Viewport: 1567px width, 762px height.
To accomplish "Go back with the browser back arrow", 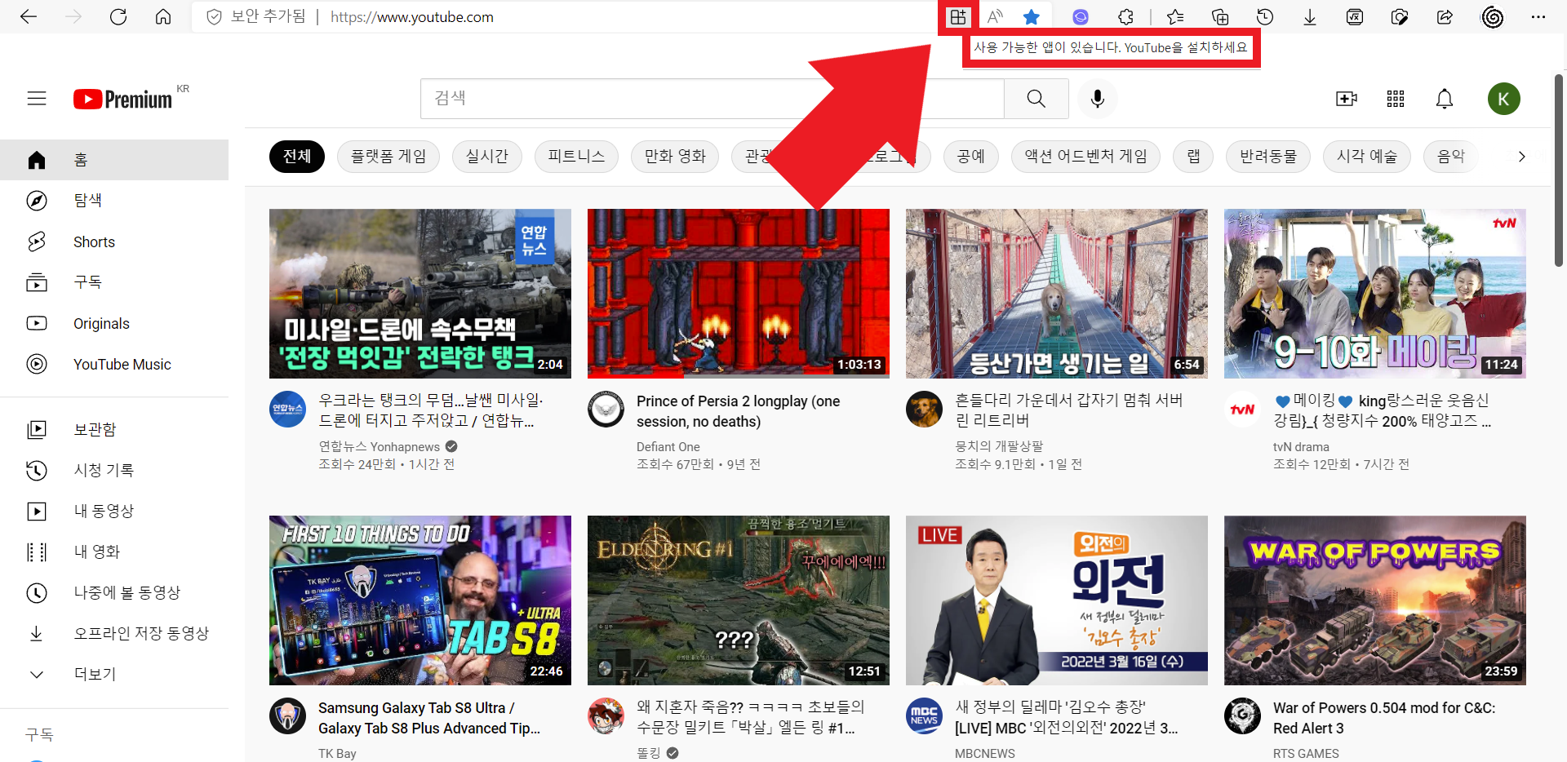I will [29, 17].
